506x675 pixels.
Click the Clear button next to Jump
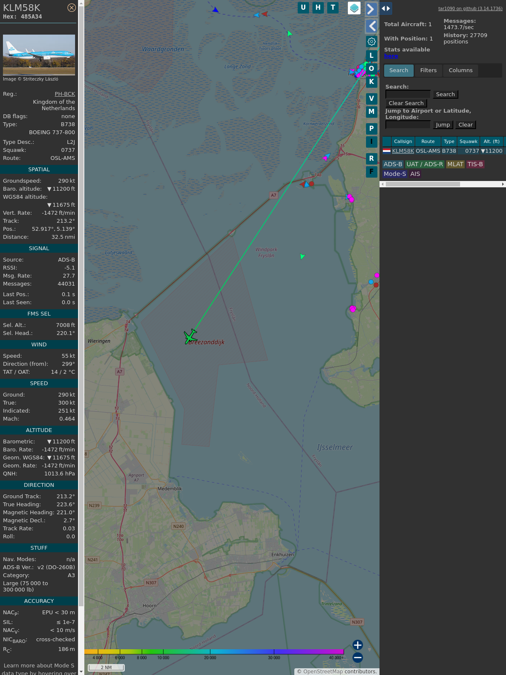[x=466, y=125]
